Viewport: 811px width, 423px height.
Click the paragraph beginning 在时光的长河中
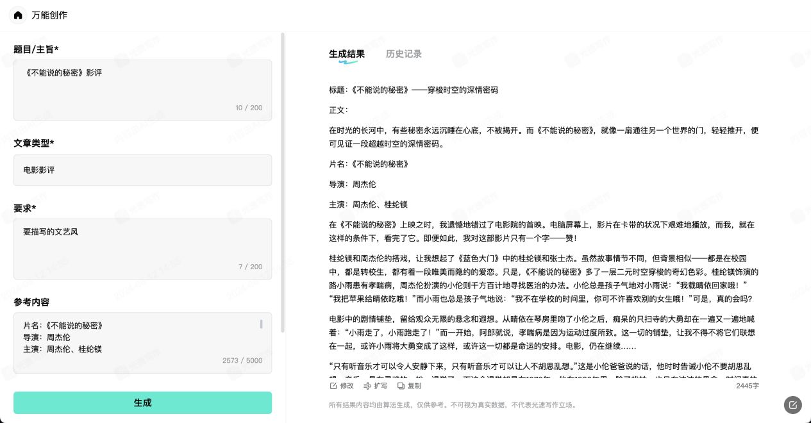[544, 137]
